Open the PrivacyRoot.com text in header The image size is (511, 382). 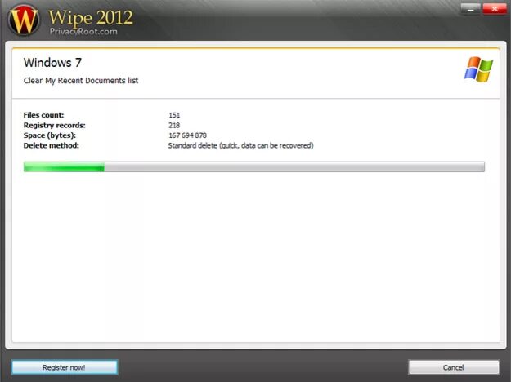click(x=83, y=32)
